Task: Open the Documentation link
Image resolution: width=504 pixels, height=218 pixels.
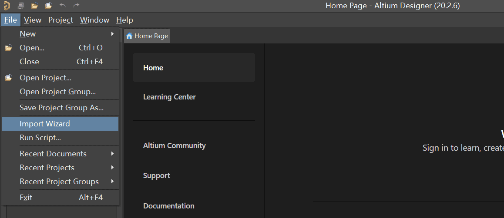Action: 168,206
